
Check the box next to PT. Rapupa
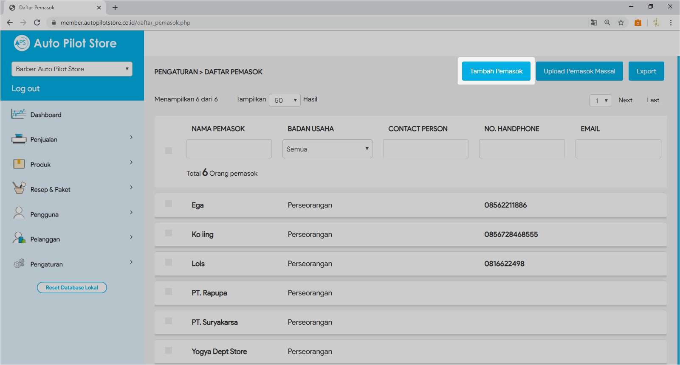pos(169,292)
